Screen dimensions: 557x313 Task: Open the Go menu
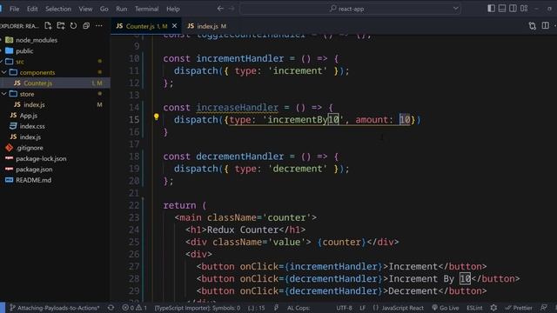click(104, 9)
